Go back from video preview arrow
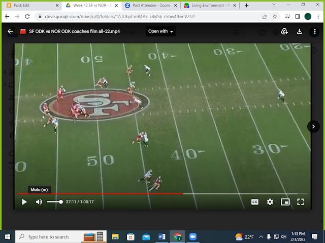This screenshot has width=325, height=243. pyautogui.click(x=10, y=31)
